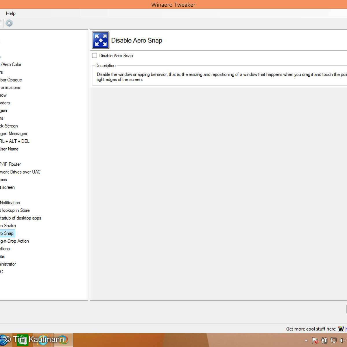Viewport: 347px width, 347px height.
Task: Click the blue Aero Snap header icon
Action: (x=101, y=40)
